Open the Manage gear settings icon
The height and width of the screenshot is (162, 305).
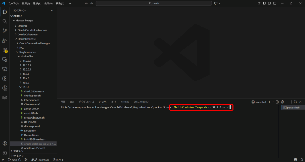point(5,153)
